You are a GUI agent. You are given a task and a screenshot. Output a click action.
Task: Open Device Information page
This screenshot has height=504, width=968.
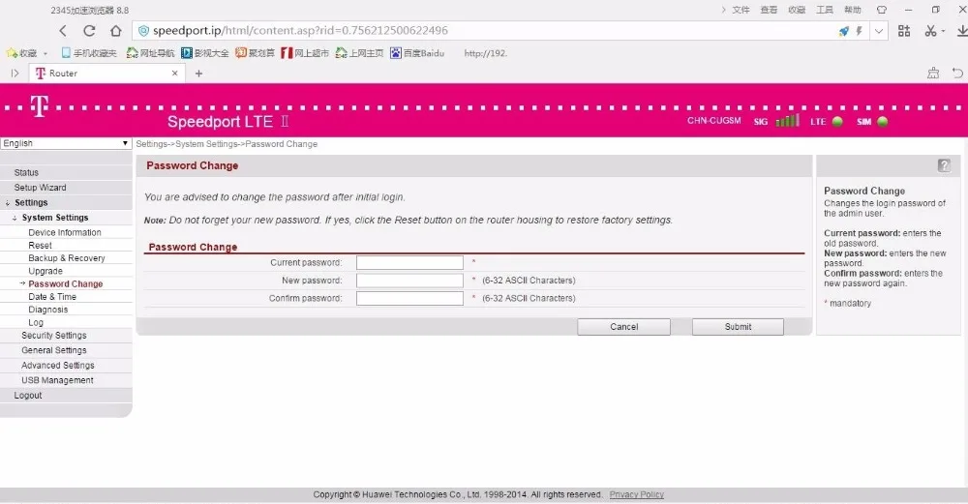65,232
